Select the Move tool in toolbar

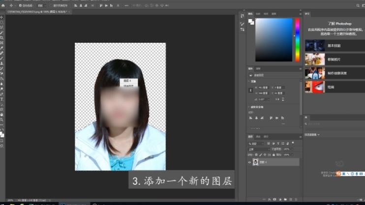[x=2, y=17]
